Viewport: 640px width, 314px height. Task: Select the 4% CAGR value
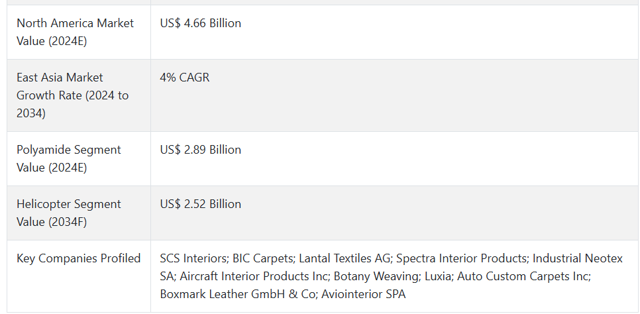(x=184, y=78)
